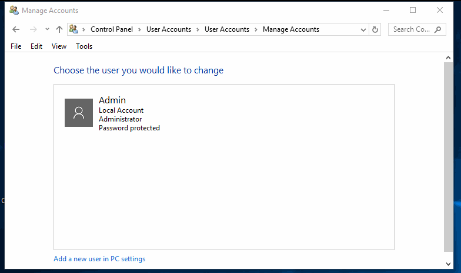Open the View menu

coord(59,46)
